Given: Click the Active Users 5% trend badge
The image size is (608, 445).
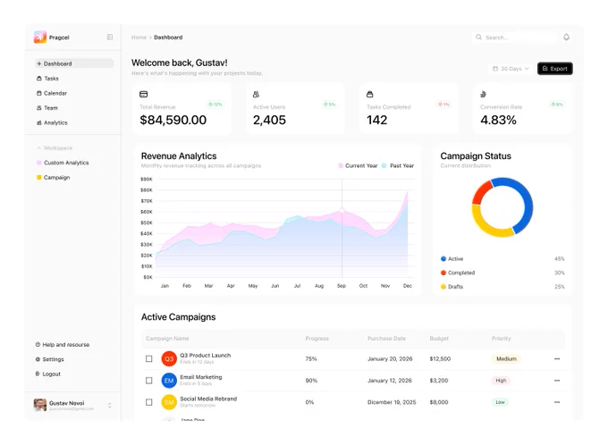Looking at the screenshot, I should point(330,105).
